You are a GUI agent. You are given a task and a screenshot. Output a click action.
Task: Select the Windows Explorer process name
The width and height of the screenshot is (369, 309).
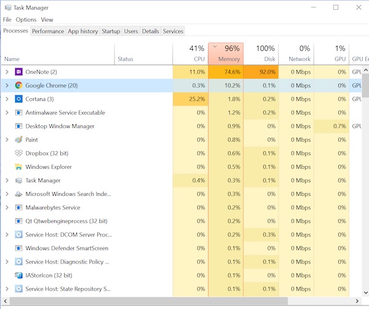[49, 167]
